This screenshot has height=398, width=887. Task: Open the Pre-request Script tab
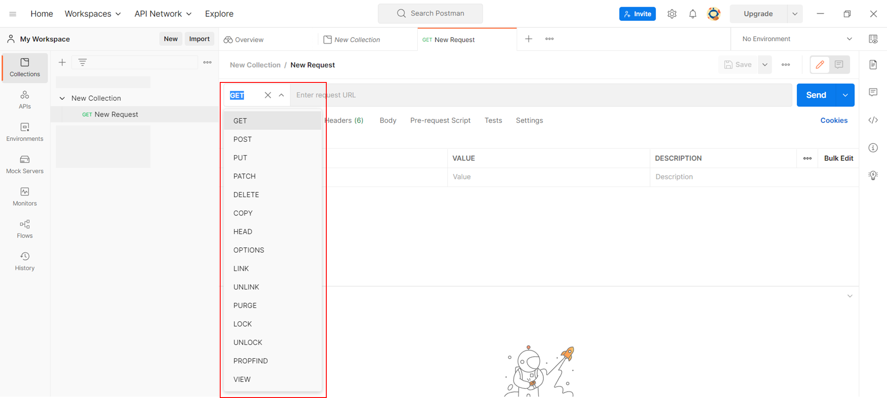[440, 121]
